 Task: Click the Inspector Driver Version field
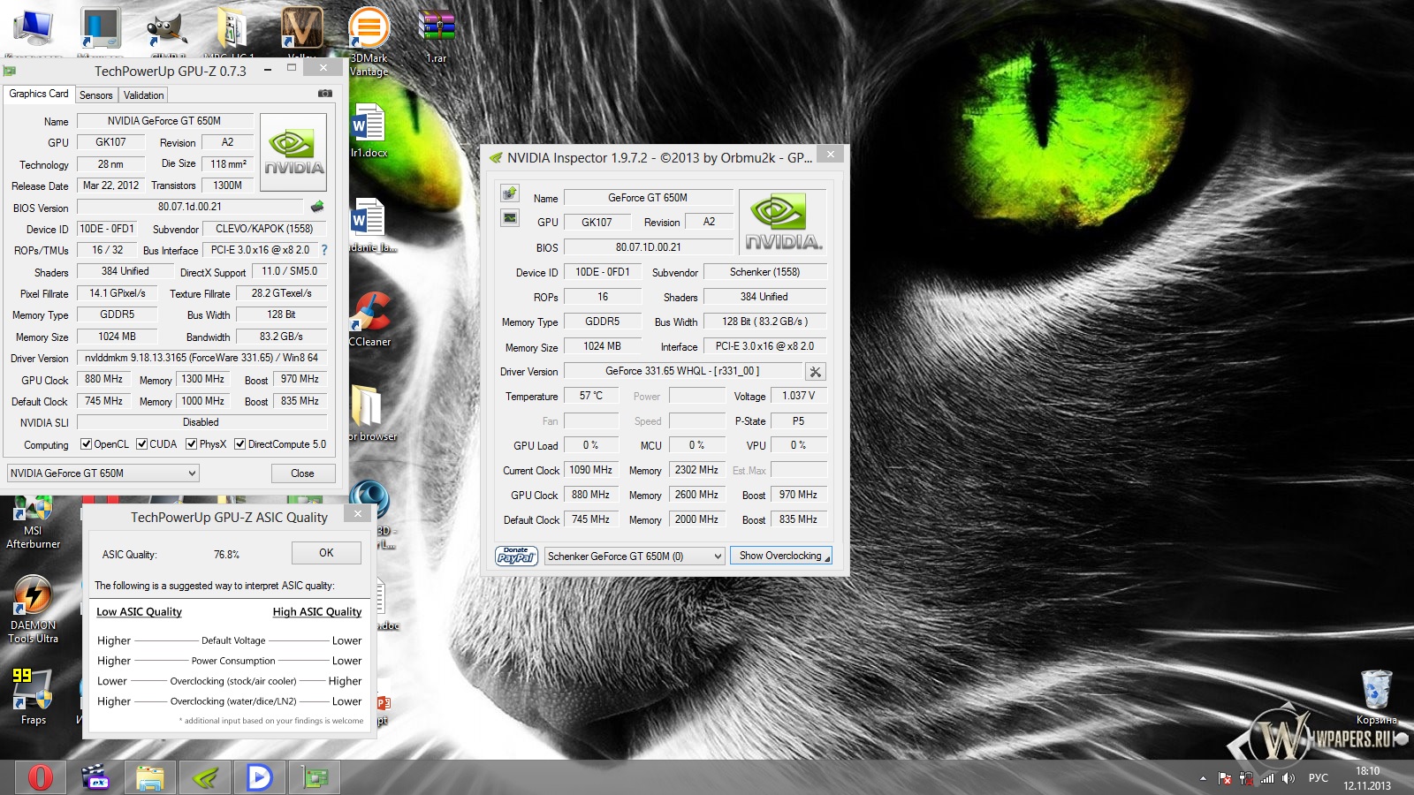(x=682, y=371)
